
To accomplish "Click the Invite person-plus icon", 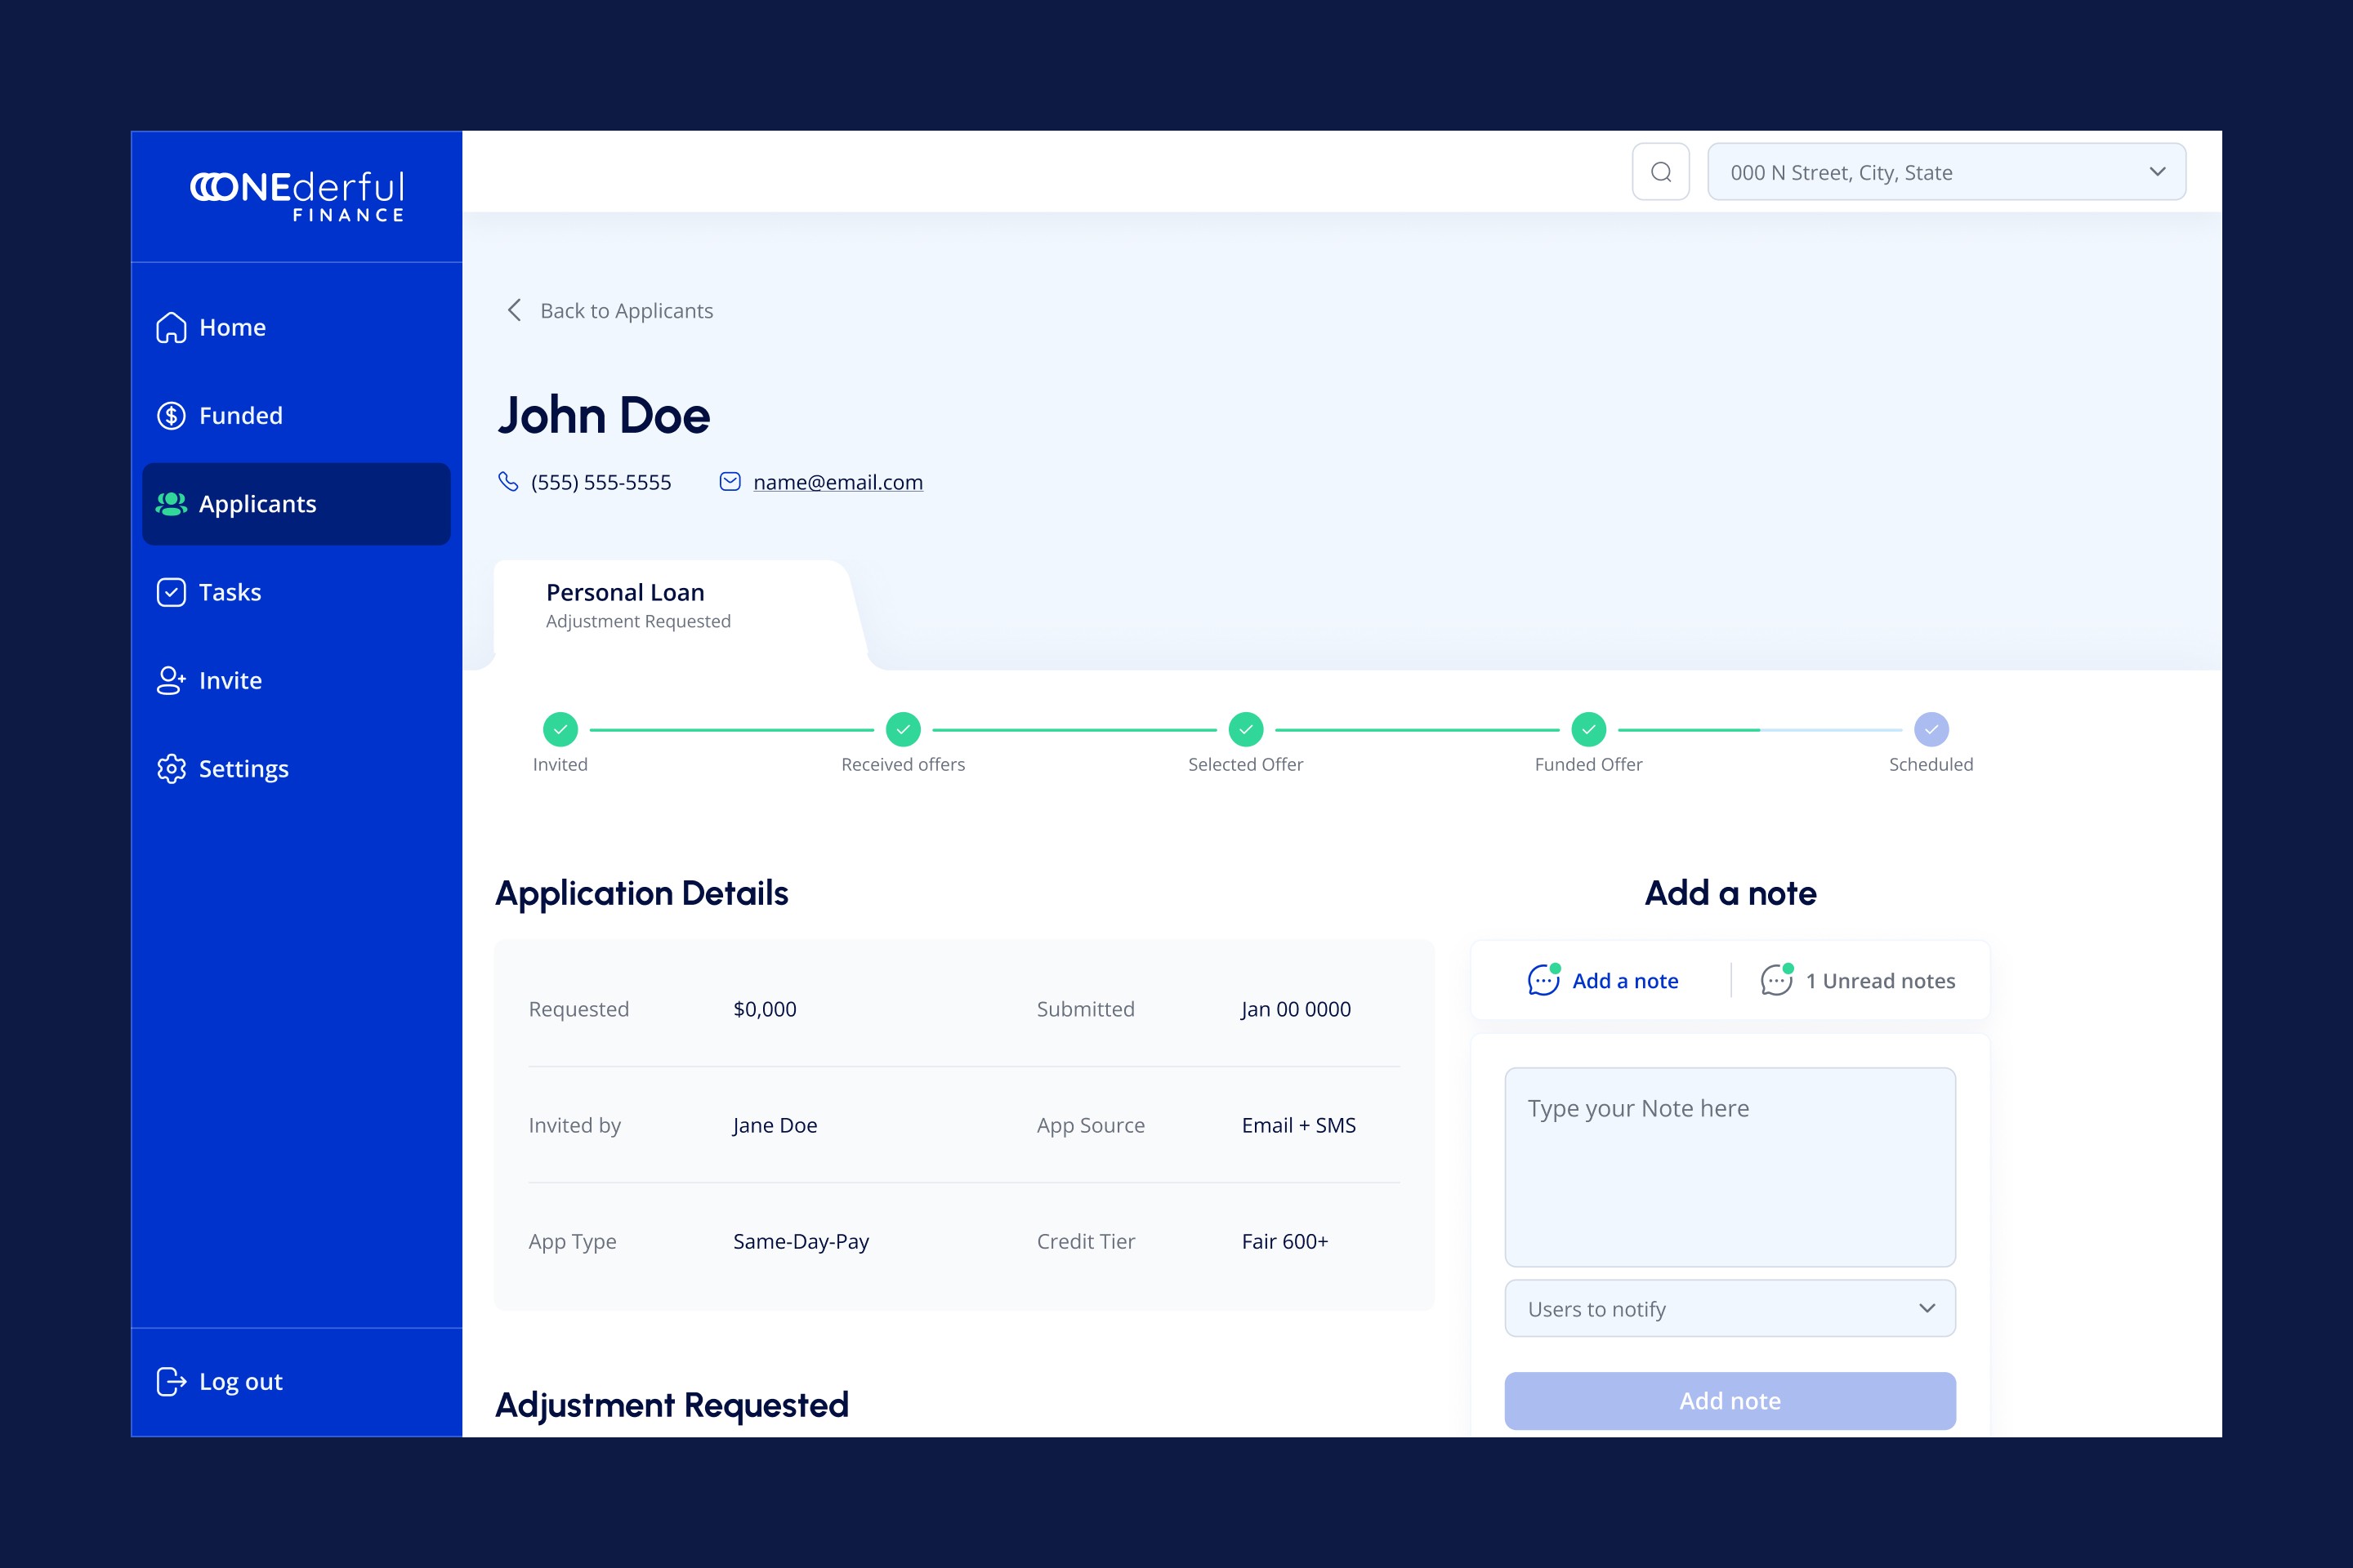I will 171,680.
